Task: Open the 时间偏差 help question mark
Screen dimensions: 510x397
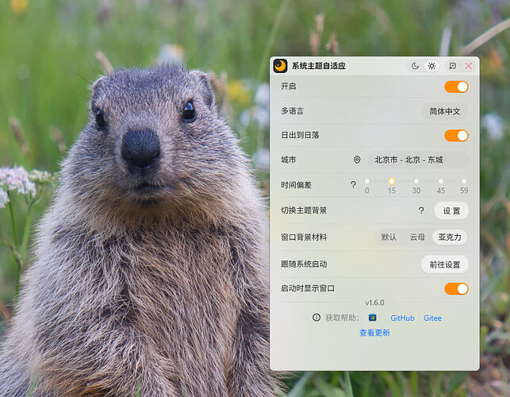Action: click(x=353, y=185)
